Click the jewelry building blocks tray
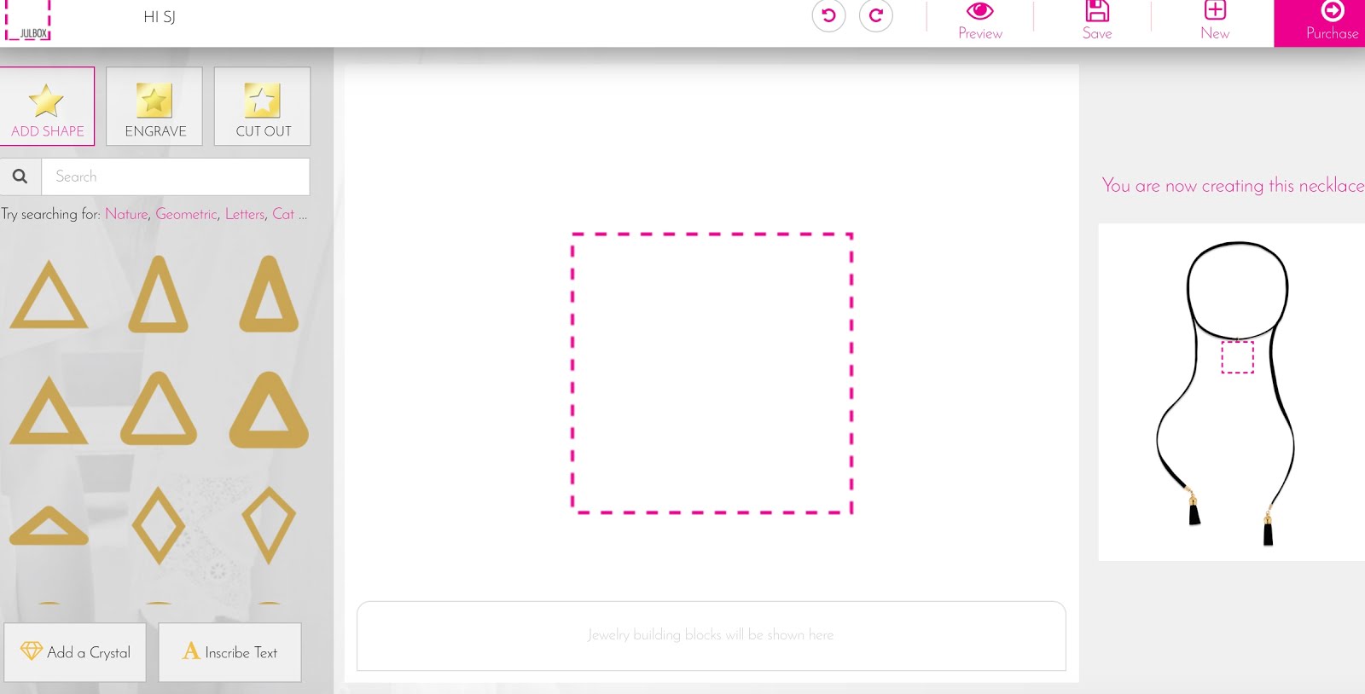The image size is (1365, 694). pos(712,636)
